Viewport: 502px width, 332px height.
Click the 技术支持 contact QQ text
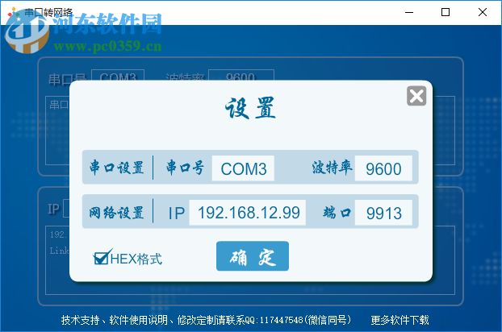[x=206, y=320]
